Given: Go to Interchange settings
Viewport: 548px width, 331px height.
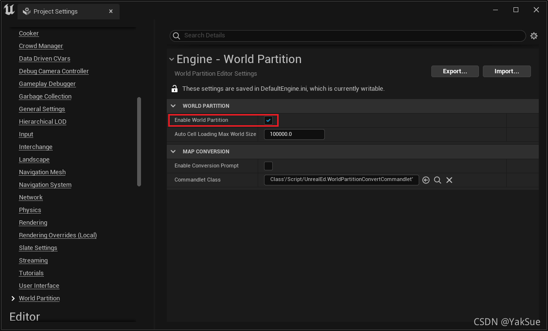Looking at the screenshot, I should point(35,147).
